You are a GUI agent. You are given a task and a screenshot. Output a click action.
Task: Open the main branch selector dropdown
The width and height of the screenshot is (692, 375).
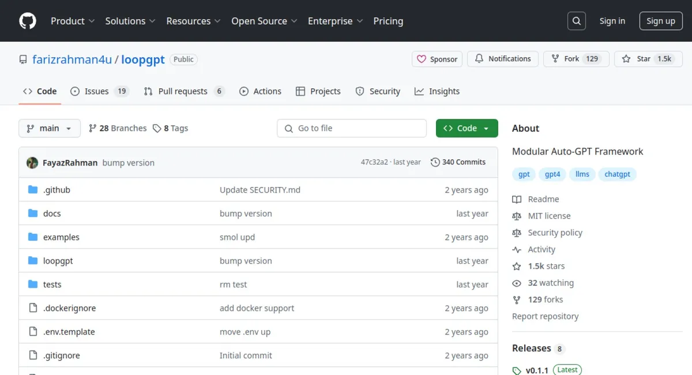coord(50,128)
